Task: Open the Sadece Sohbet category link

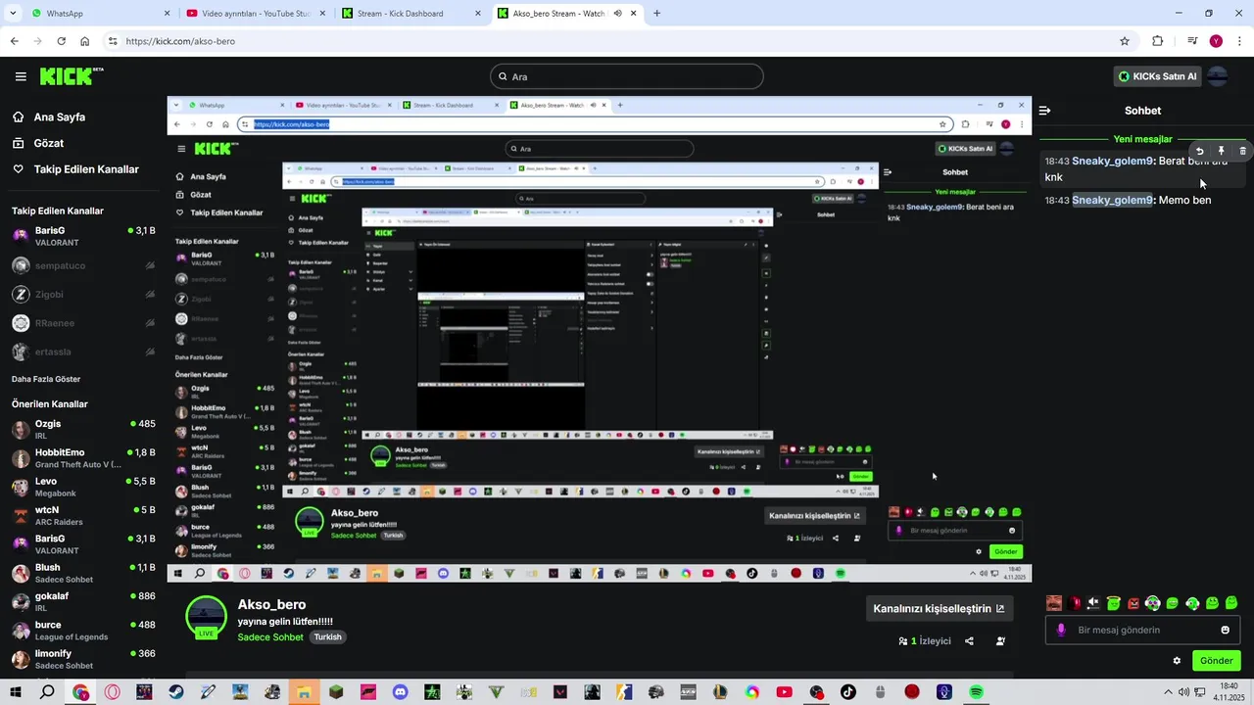Action: point(270,637)
